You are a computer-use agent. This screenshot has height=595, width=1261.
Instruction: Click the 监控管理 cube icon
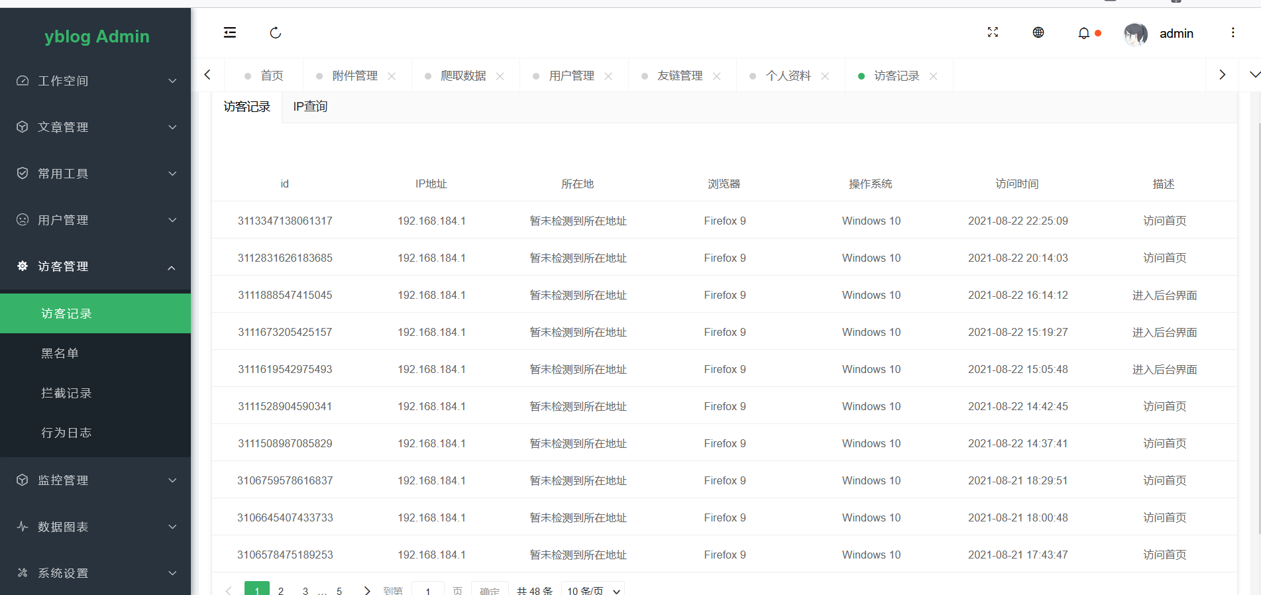[23, 480]
